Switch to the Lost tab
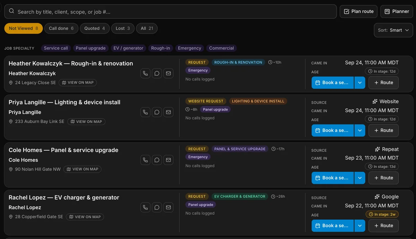The image size is (416, 239). pyautogui.click(x=123, y=28)
